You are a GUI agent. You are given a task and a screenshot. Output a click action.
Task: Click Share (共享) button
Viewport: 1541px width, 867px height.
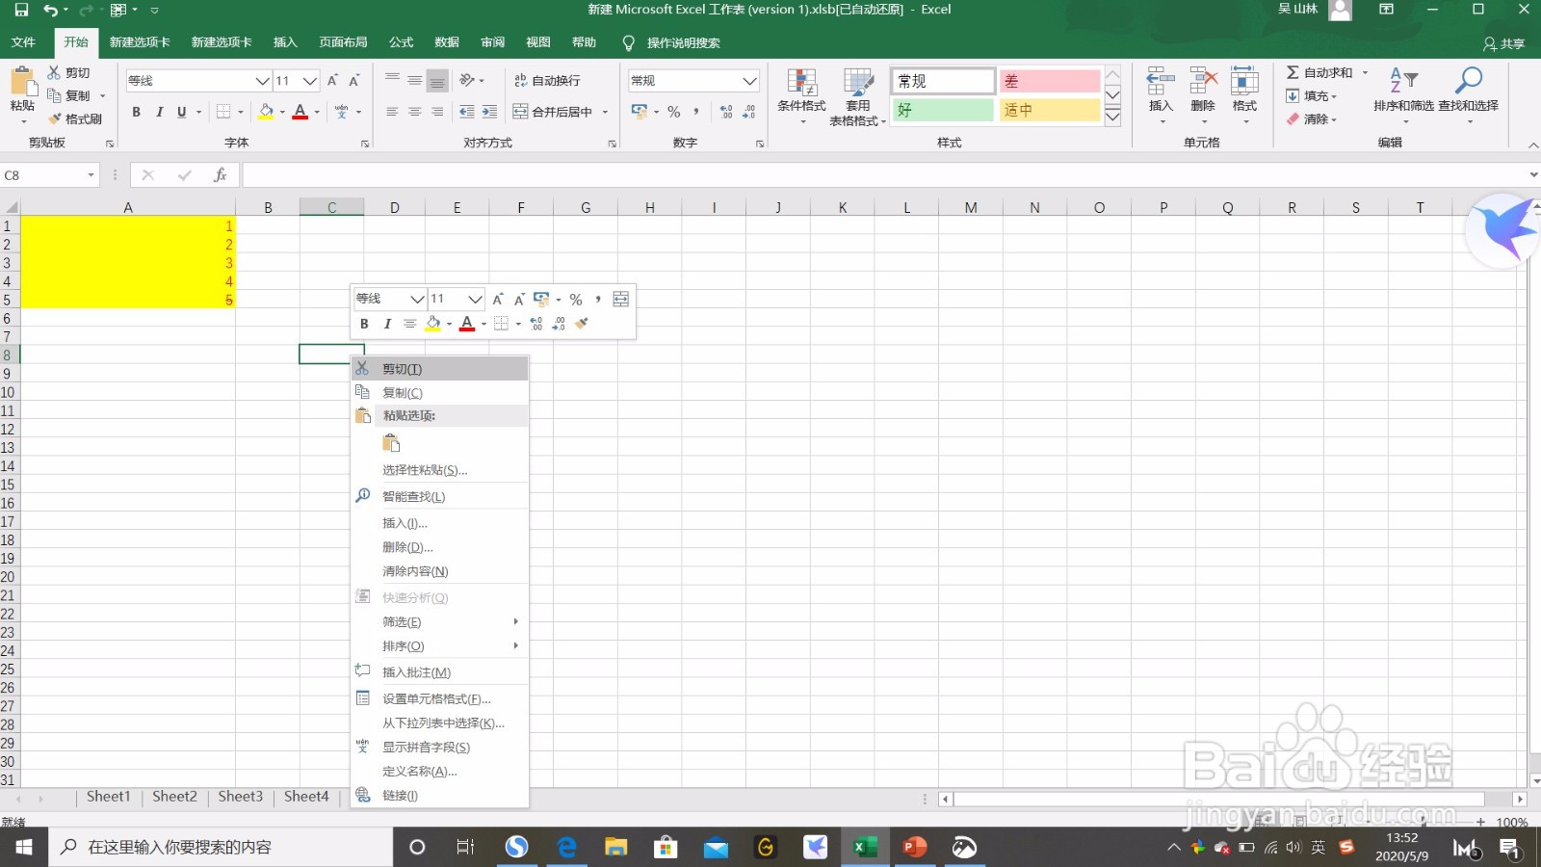pos(1503,43)
